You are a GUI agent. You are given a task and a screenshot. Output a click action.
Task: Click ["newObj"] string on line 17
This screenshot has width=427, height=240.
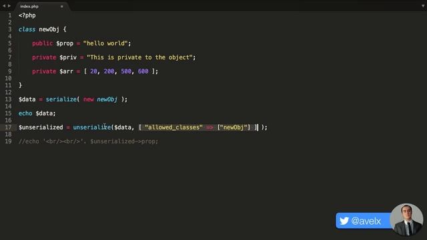click(x=234, y=127)
